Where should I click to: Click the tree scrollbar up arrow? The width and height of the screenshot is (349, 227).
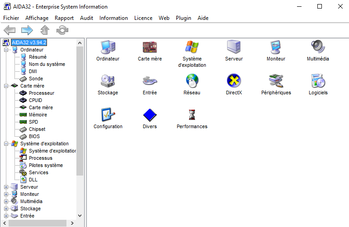pos(80,43)
